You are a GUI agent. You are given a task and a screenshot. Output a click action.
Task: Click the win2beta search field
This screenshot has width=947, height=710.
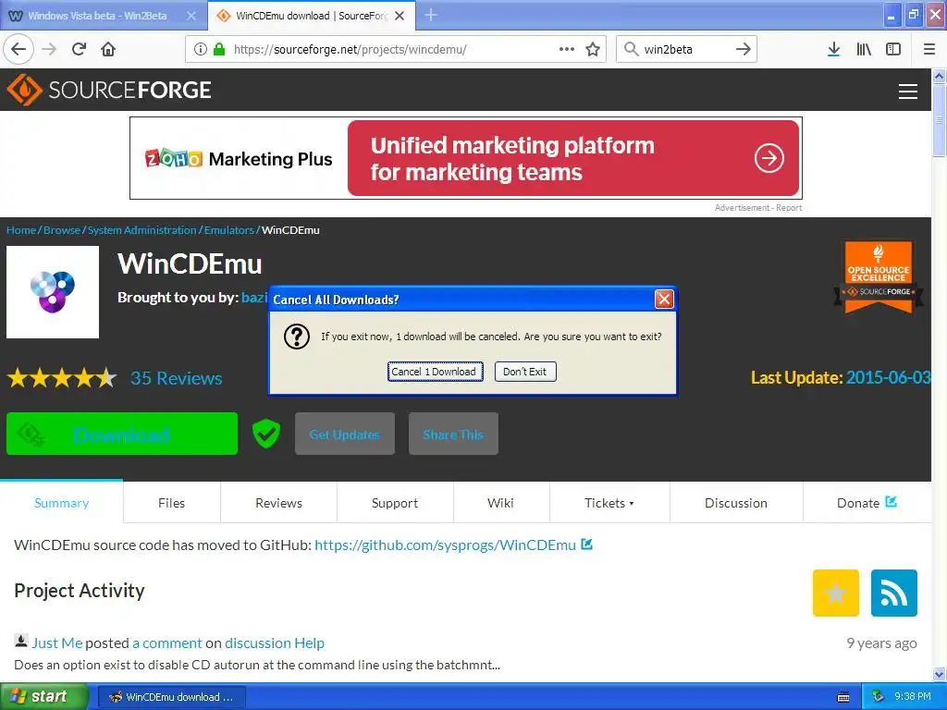685,49
